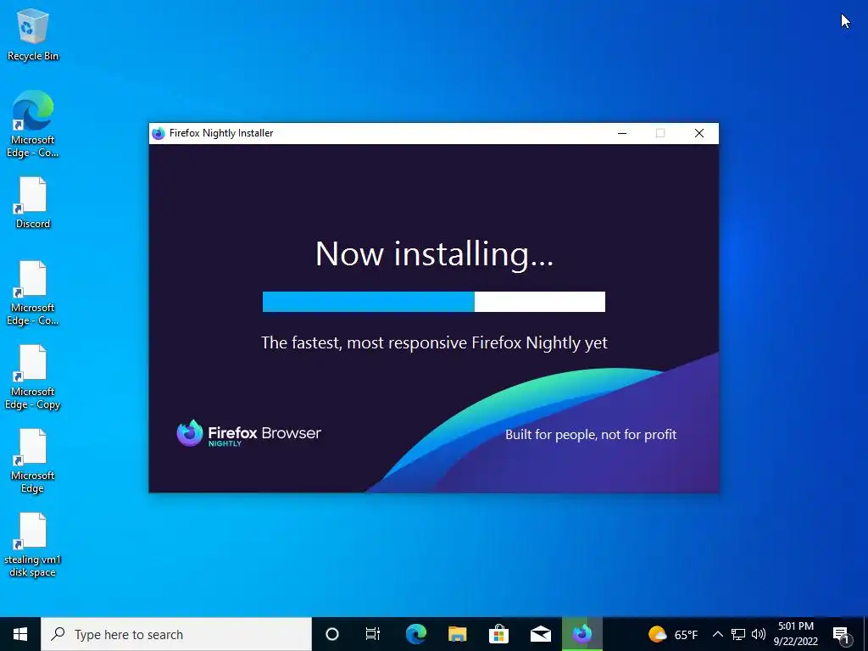Launch Microsoft Edge from the taskbar

click(415, 634)
